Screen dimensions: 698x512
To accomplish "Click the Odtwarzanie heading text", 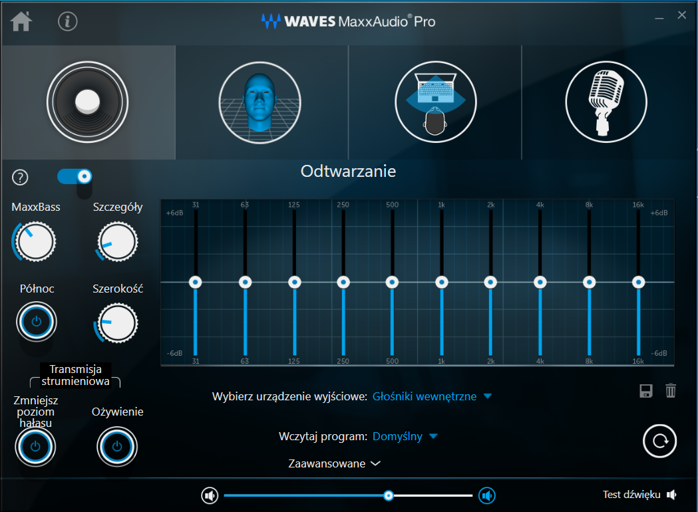I will click(x=348, y=172).
